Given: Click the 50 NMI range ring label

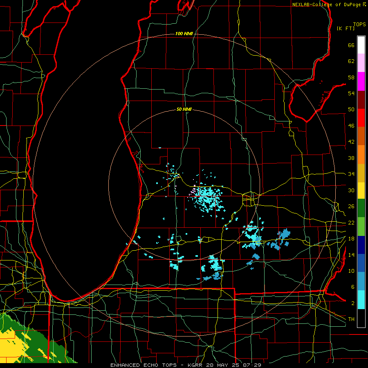Looking at the screenshot, I should pos(184,109).
